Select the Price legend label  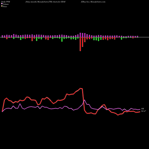click(5, 7)
